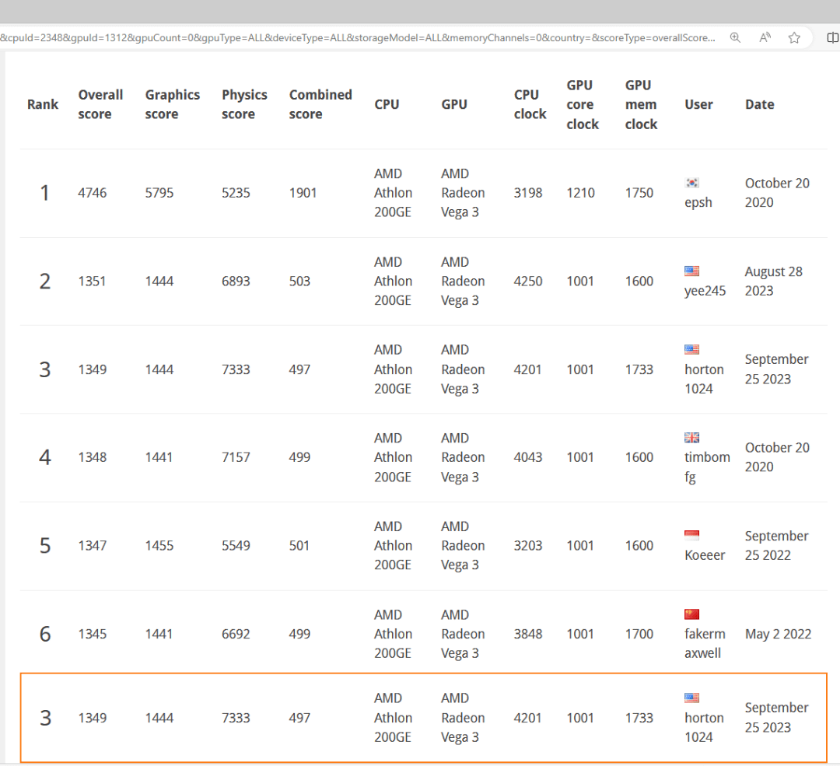Screen dimensions: 840x766
Task: Open user timbomfg's profile link
Action: click(x=707, y=467)
